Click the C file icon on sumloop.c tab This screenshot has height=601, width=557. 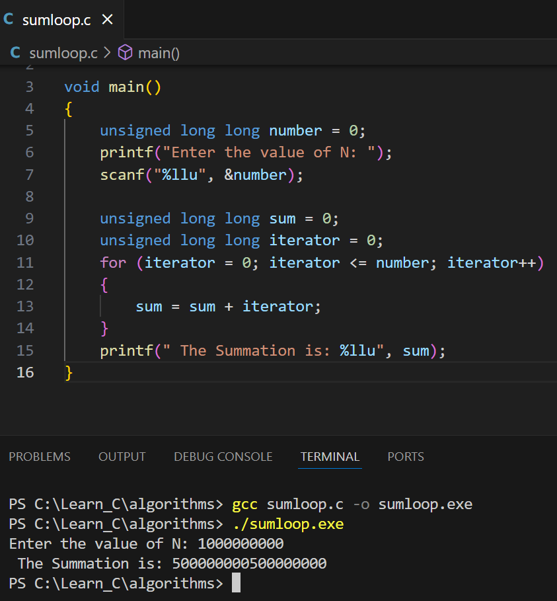[8, 19]
